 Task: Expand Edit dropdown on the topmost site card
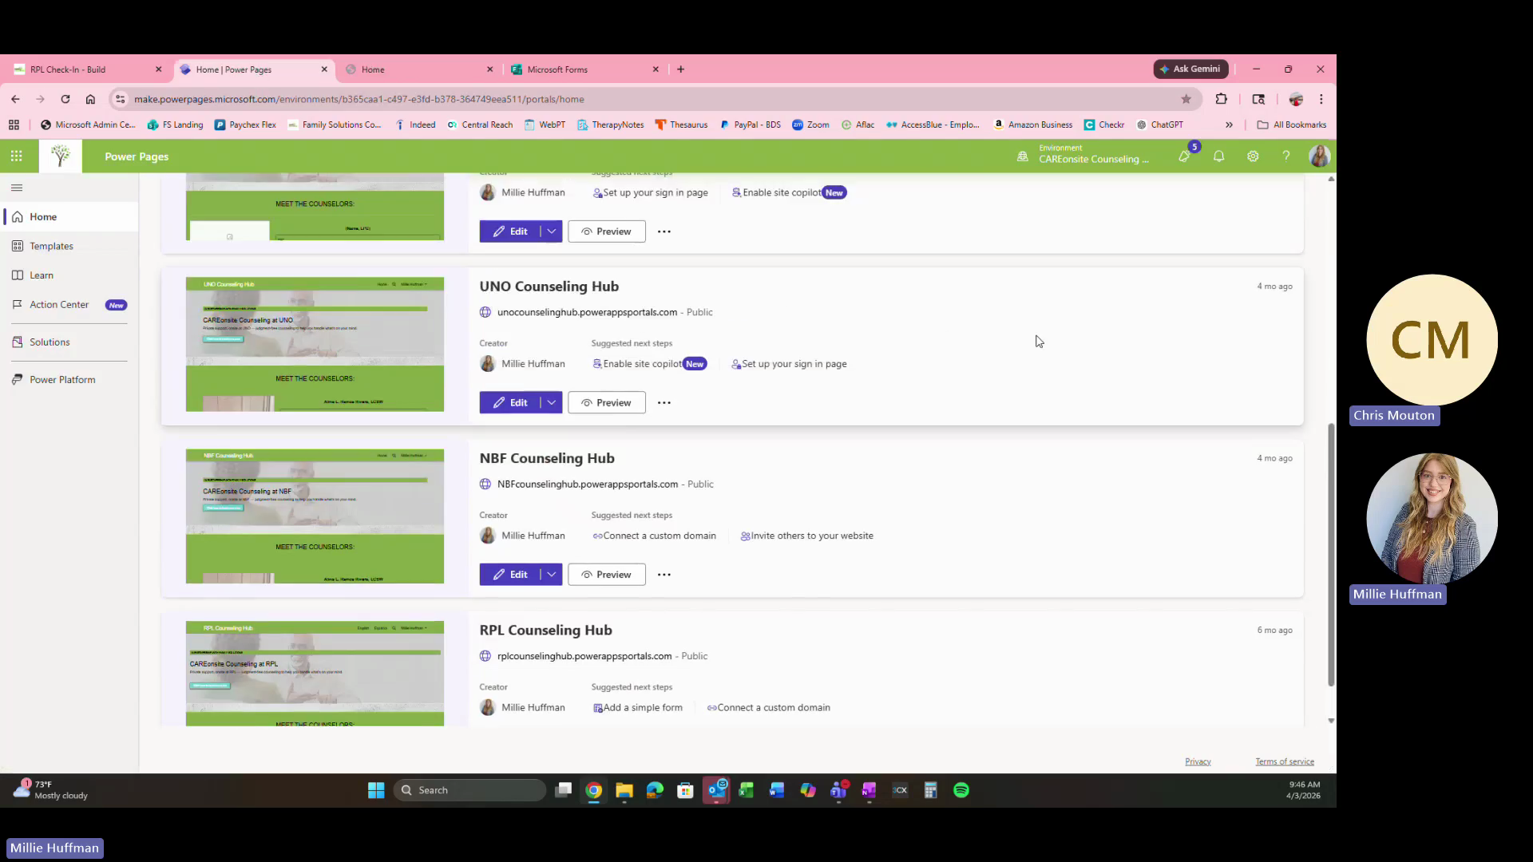[551, 231]
